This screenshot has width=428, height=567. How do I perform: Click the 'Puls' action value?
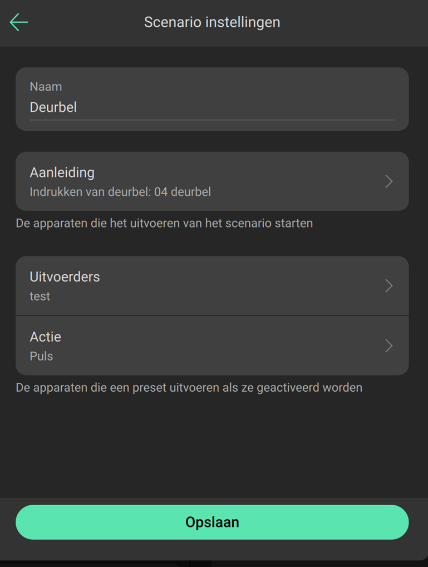41,356
